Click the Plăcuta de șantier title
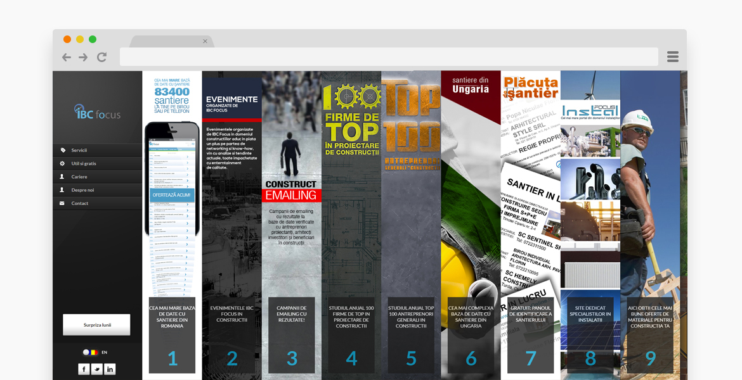 pyautogui.click(x=530, y=88)
